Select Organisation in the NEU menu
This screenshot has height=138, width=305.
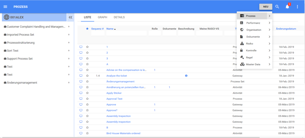[x=254, y=30]
